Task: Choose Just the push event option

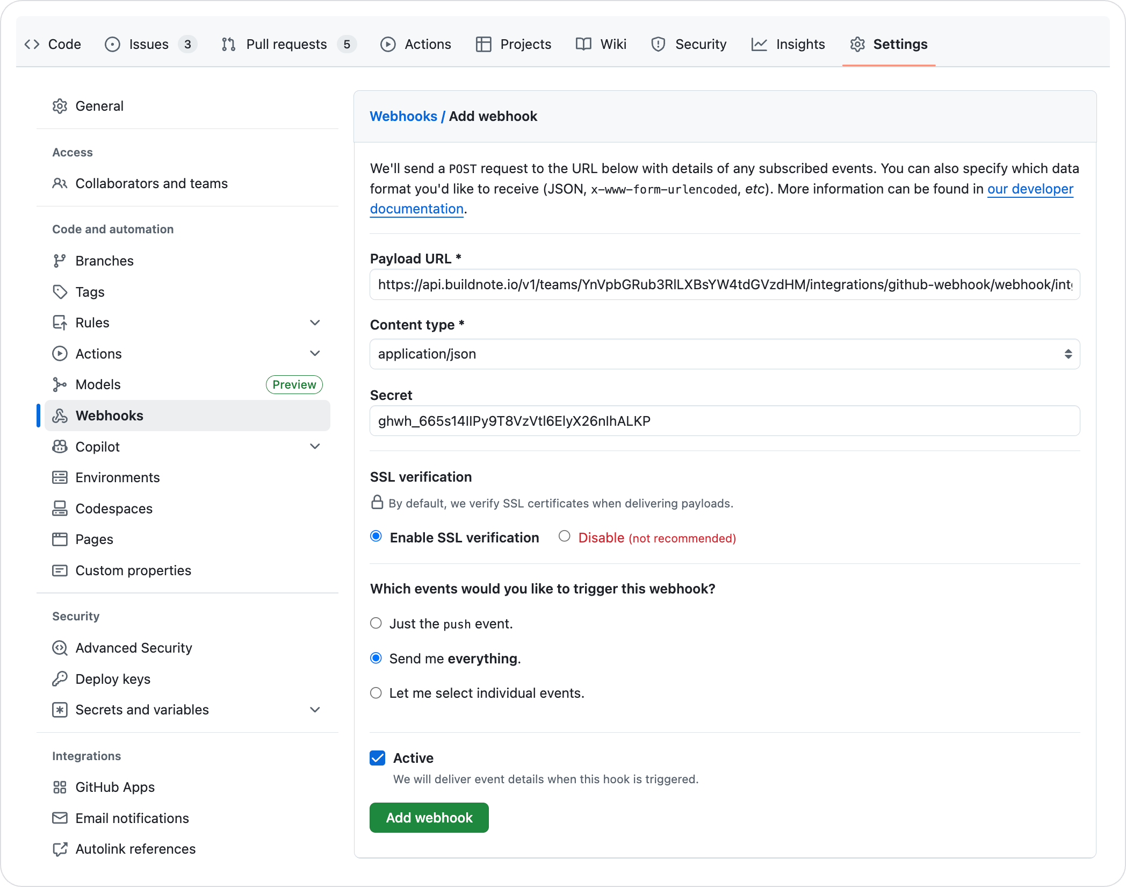Action: click(376, 623)
